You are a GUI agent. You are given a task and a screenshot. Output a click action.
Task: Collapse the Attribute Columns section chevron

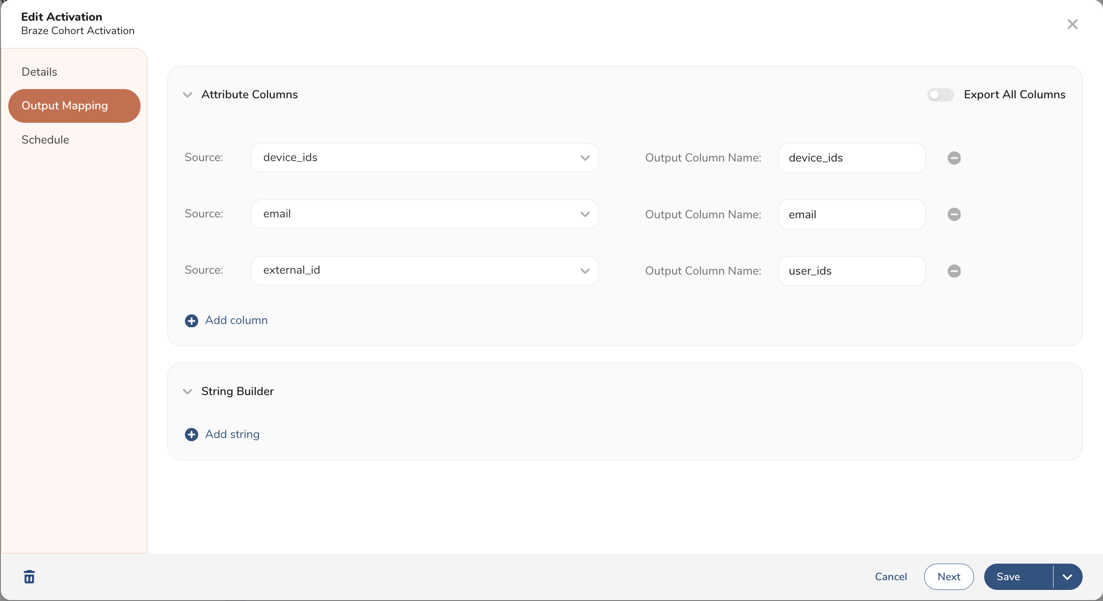(188, 95)
